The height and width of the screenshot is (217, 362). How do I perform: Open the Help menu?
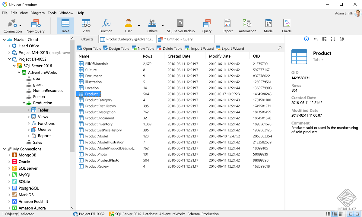pyautogui.click(x=80, y=13)
